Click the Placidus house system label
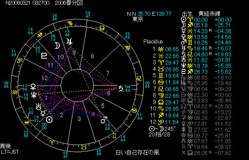The width and height of the screenshot is (249, 160). tap(153, 41)
